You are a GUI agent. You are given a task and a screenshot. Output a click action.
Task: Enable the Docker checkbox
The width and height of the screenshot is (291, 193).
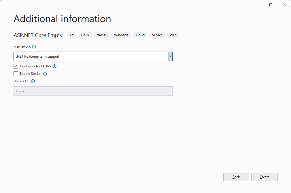(16, 74)
